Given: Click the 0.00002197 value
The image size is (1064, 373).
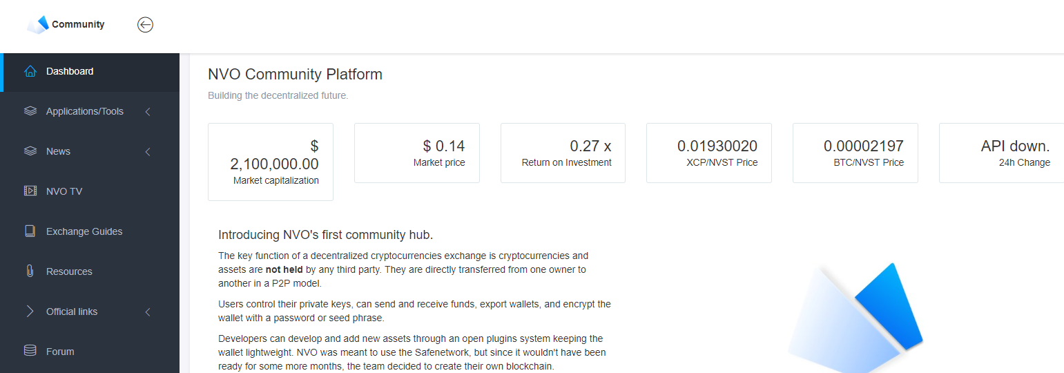Looking at the screenshot, I should [x=864, y=146].
